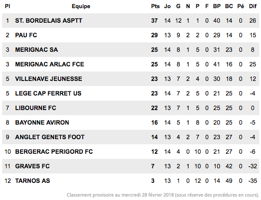The width and height of the screenshot is (261, 200).
Task: Select the PAU FC team row
Action: 130,35
